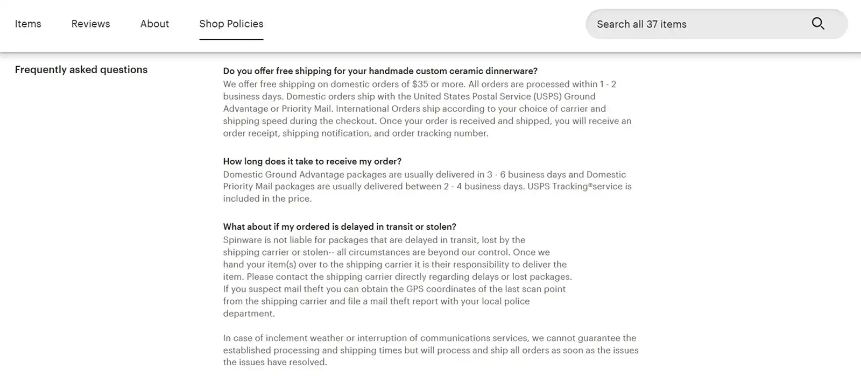Screen dimensions: 861x376
Task: Click the Shop Policies underlined link
Action: tap(231, 24)
